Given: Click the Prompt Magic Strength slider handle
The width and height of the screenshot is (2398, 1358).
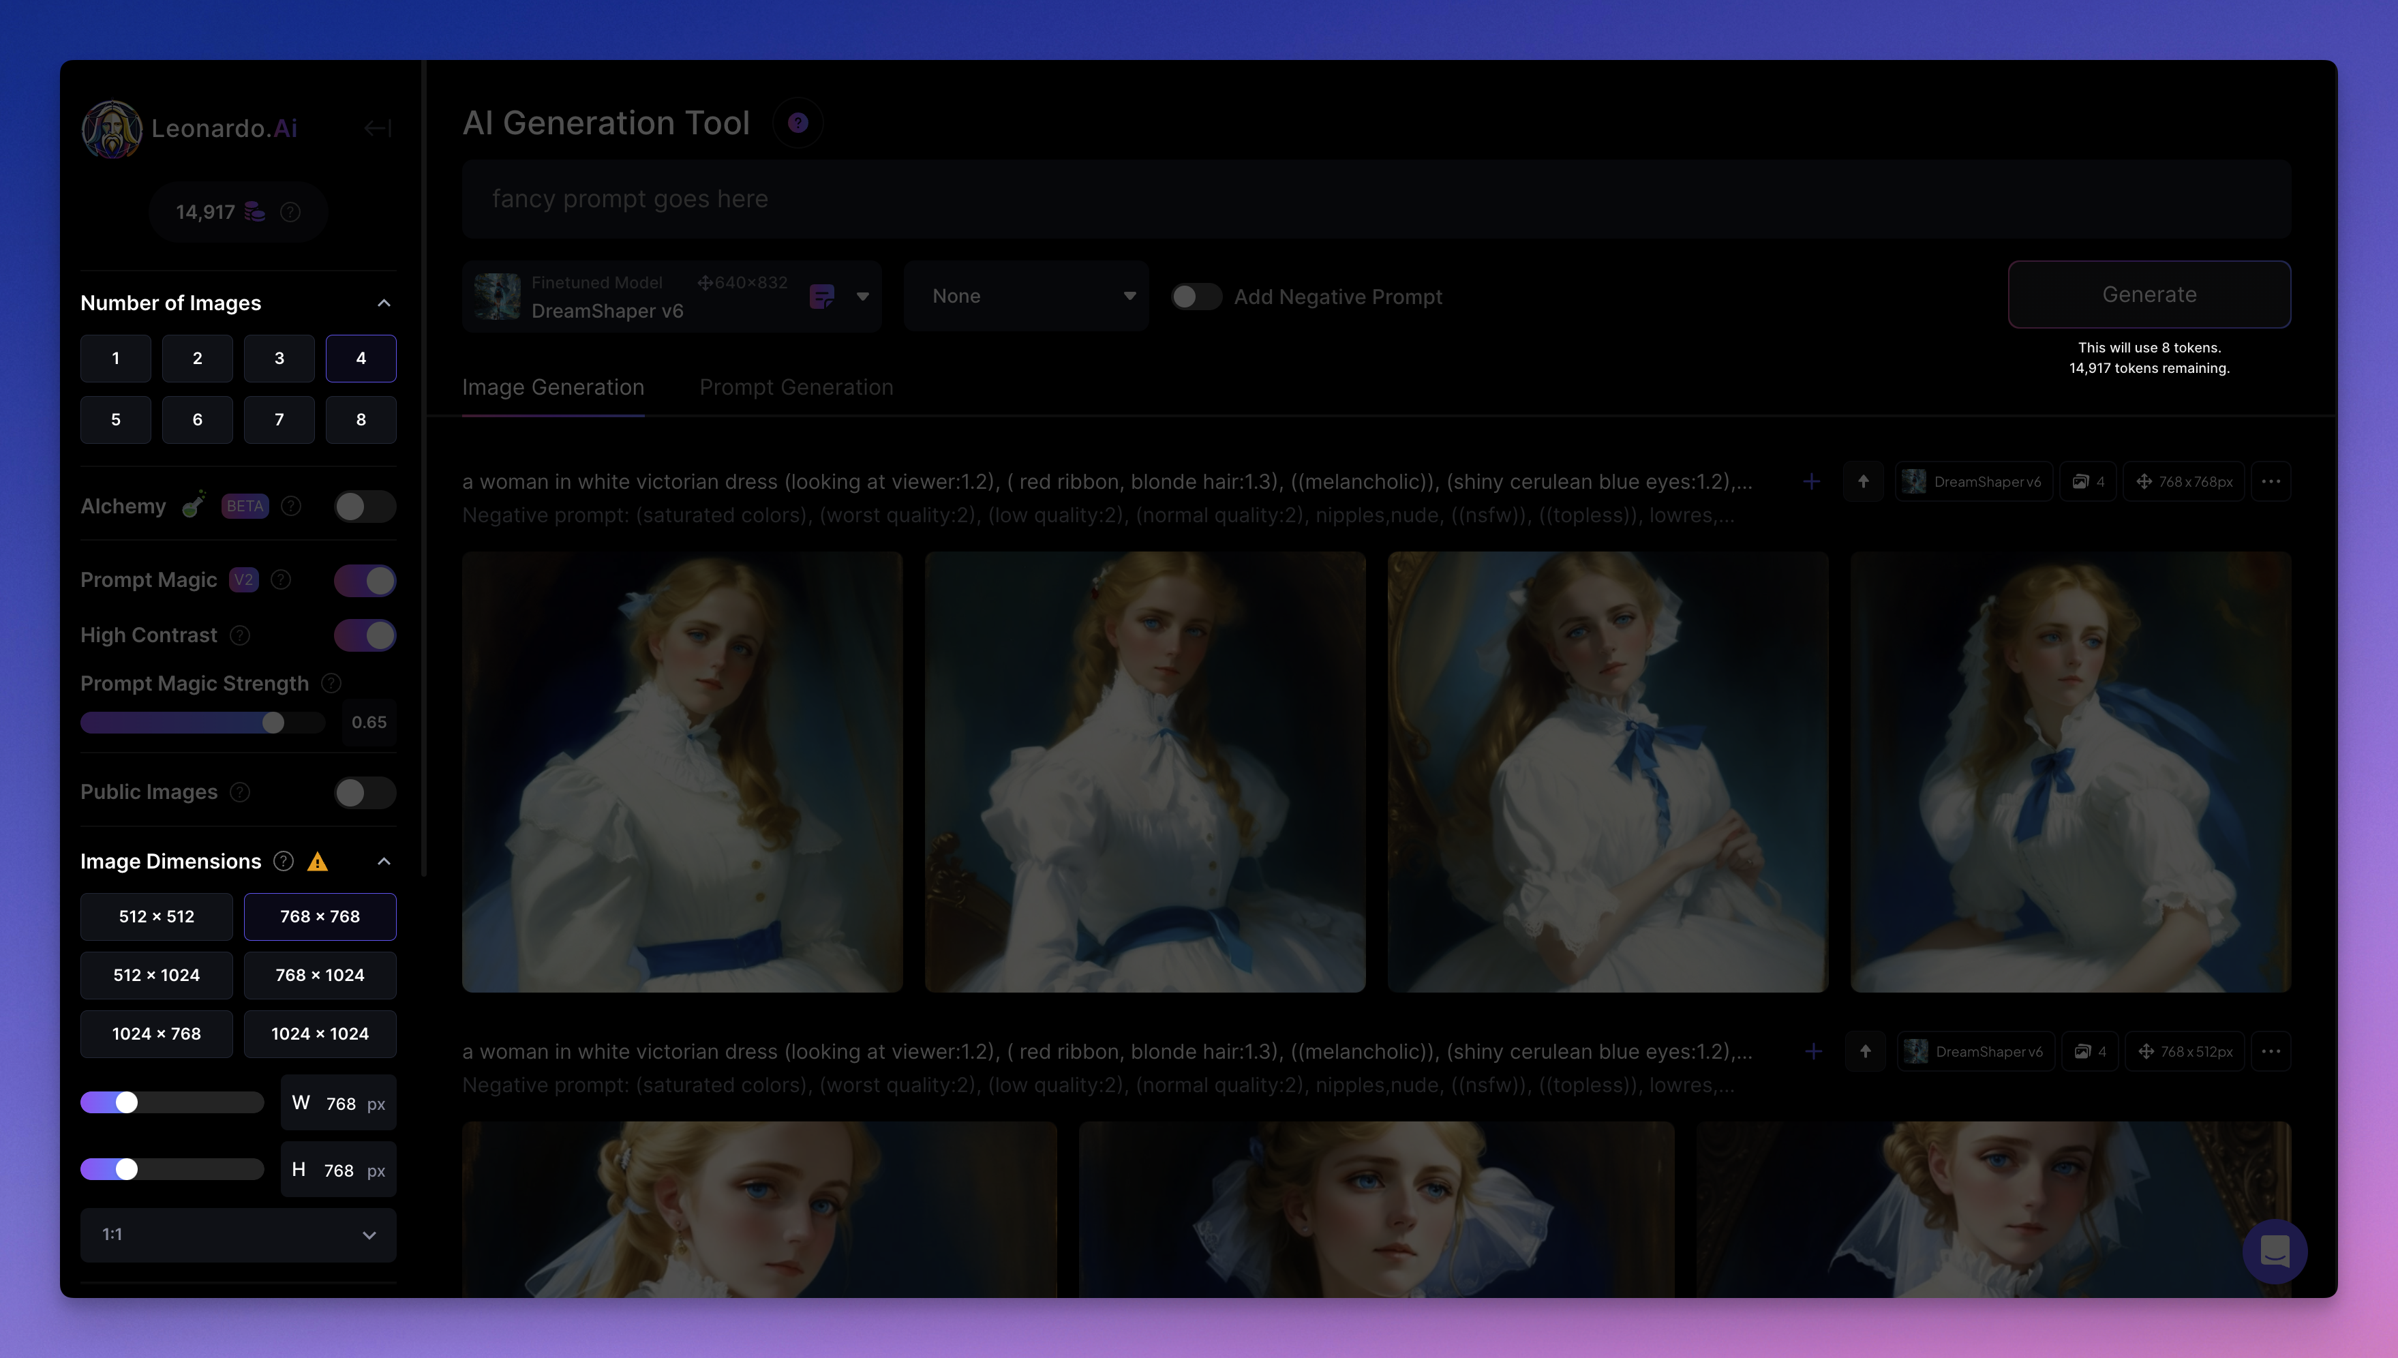Looking at the screenshot, I should point(272,723).
